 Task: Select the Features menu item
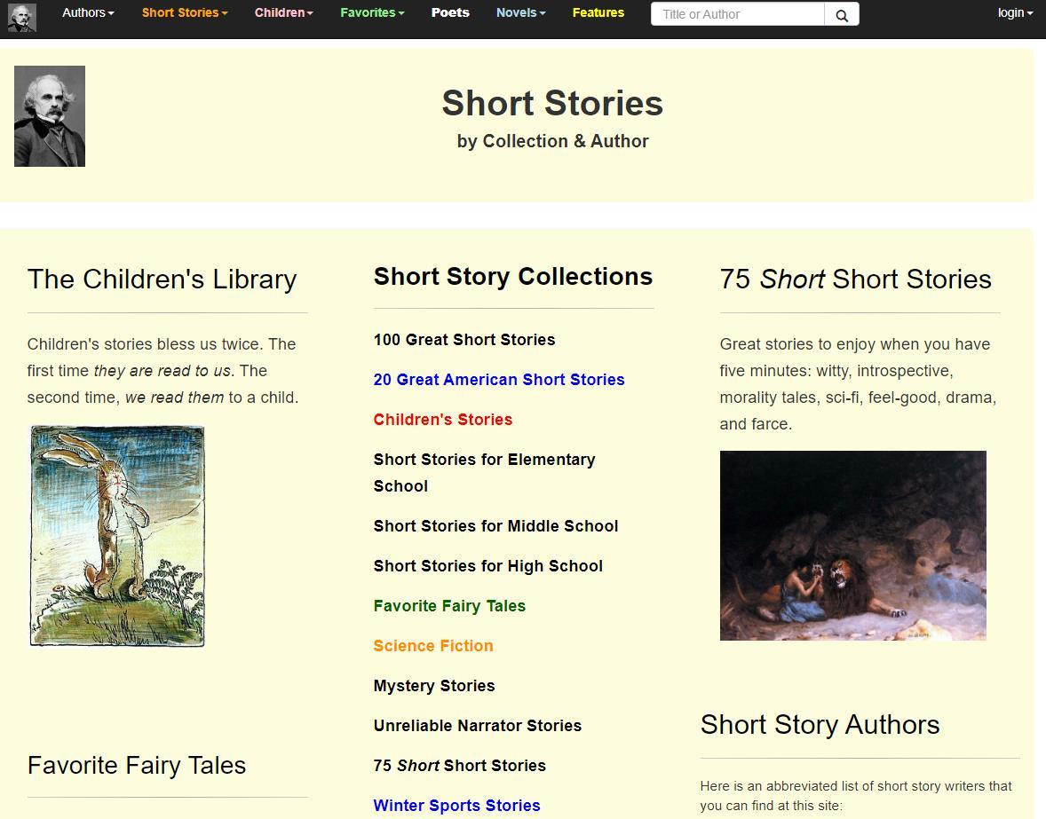[598, 12]
